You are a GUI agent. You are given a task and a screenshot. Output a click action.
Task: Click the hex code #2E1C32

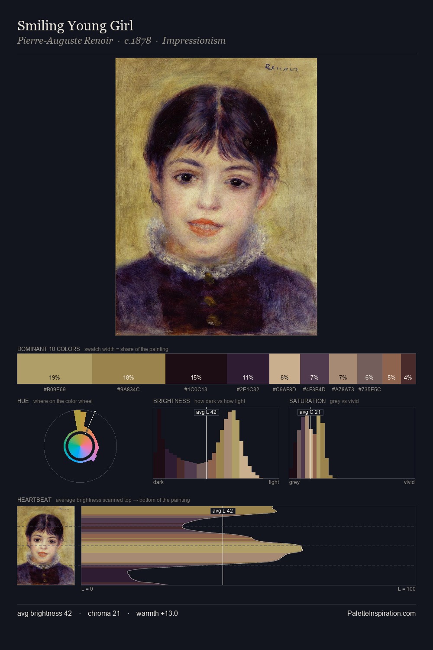click(248, 390)
